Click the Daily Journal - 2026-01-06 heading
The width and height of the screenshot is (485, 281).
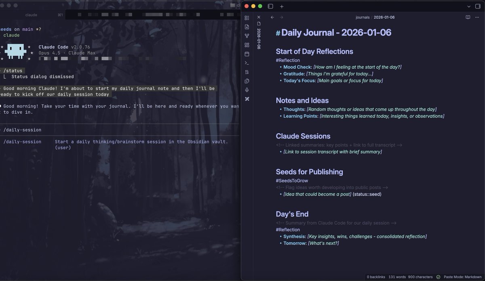pos(336,33)
